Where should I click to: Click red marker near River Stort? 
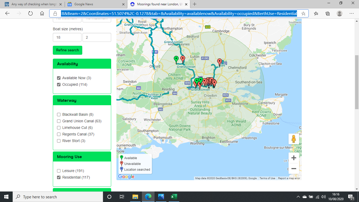point(219,62)
